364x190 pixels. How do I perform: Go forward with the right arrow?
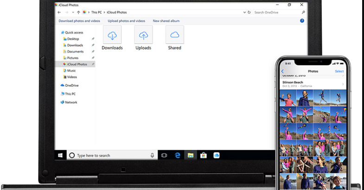pos(67,13)
